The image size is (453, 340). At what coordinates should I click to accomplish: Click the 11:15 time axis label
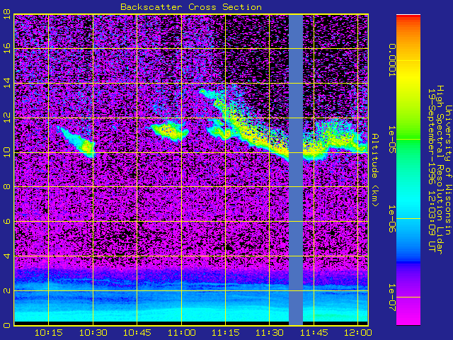pyautogui.click(x=225, y=333)
